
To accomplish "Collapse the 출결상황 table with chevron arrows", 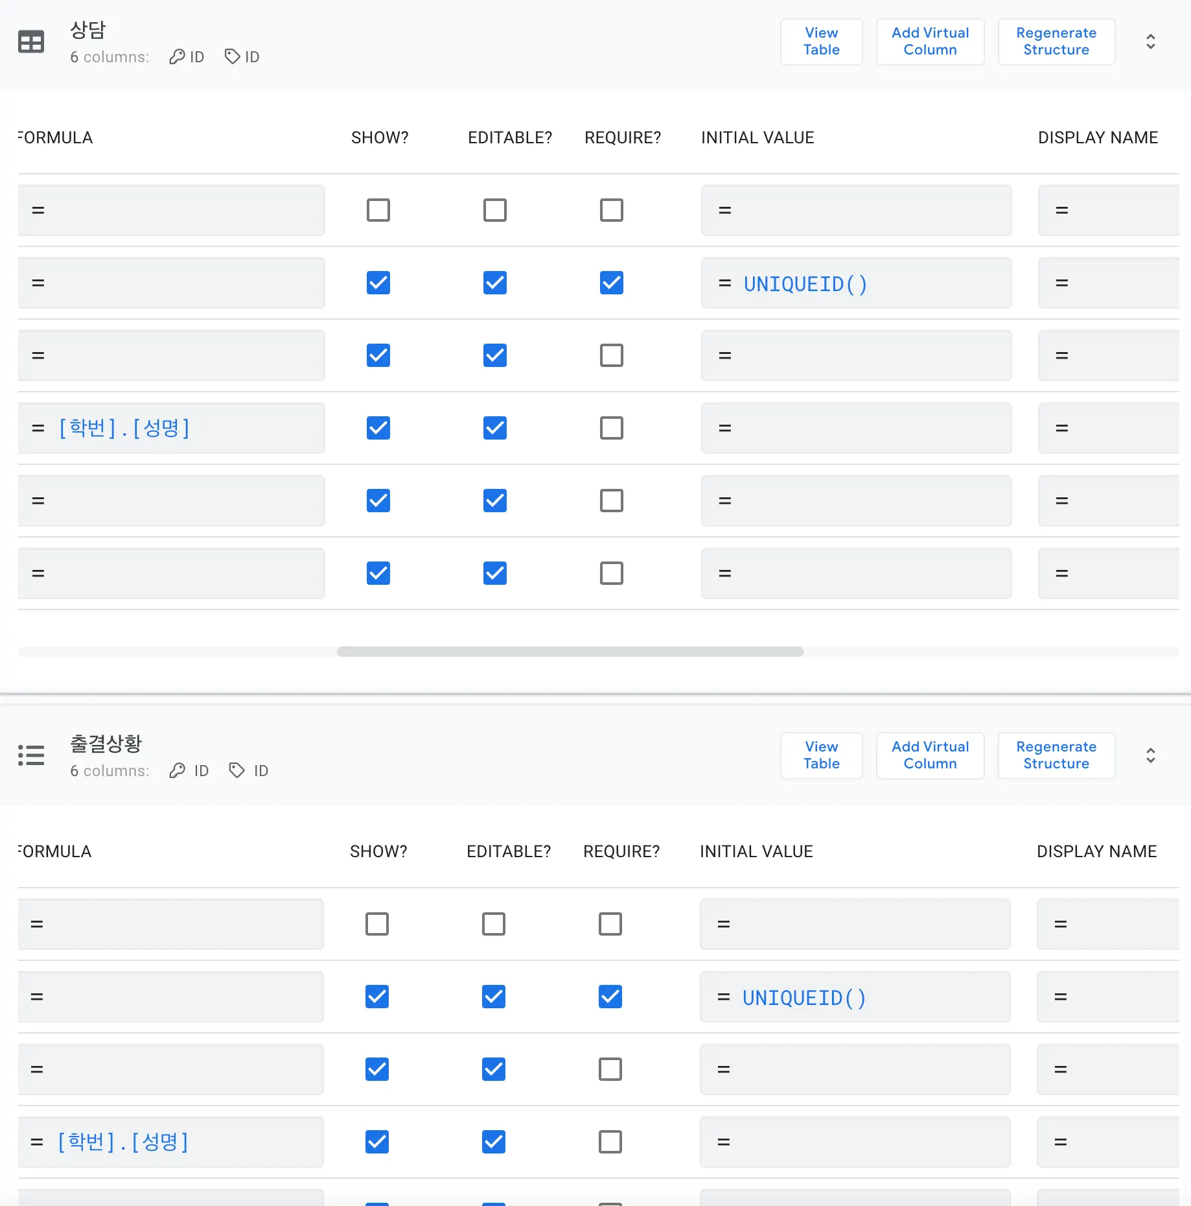I will tap(1150, 755).
